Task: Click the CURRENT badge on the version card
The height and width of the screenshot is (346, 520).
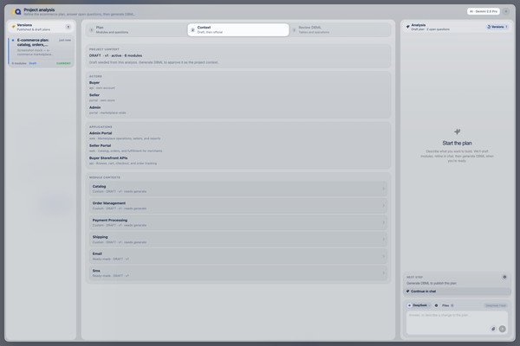Action: coord(63,63)
